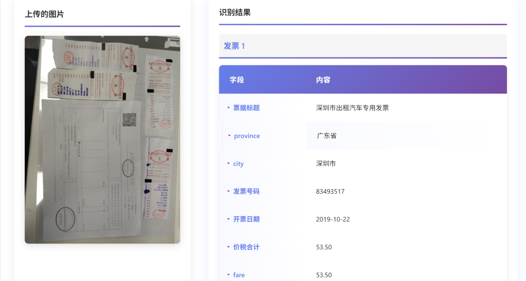
Task: Click the value 广东省
Action: click(x=327, y=136)
